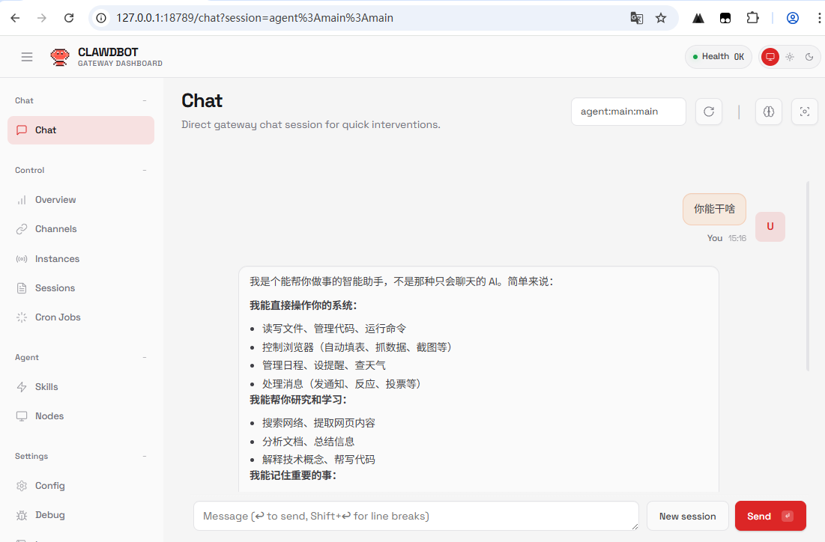This screenshot has height=542, width=825.
Task: Switch to light theme sun icon
Action: [790, 57]
